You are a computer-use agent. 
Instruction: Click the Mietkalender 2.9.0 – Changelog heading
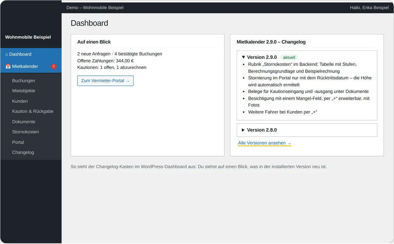pyautogui.click(x=271, y=42)
